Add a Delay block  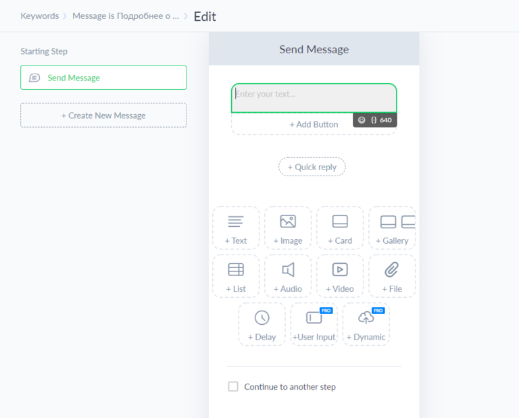[x=262, y=324]
